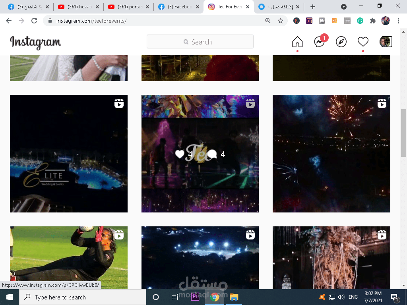This screenshot has height=305, width=407.
Task: Open the Tee reel with 4 likes
Action: [200, 154]
